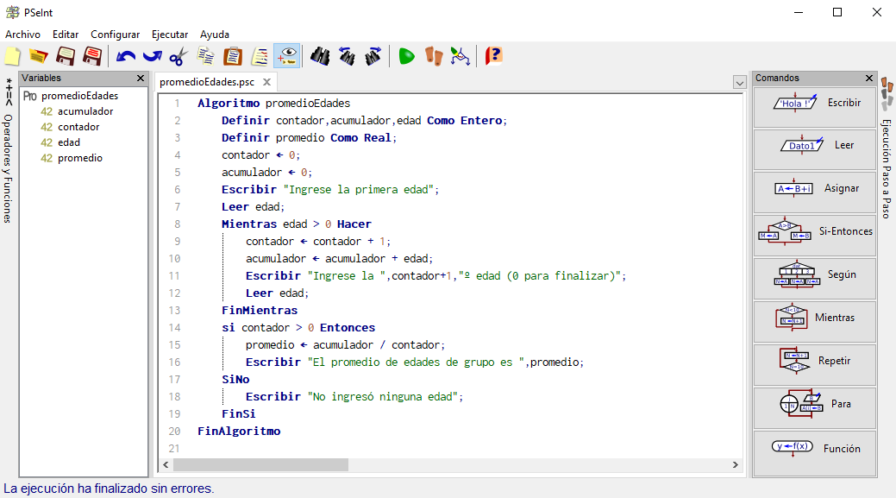Click the fix indentation notepad icon

(260, 56)
